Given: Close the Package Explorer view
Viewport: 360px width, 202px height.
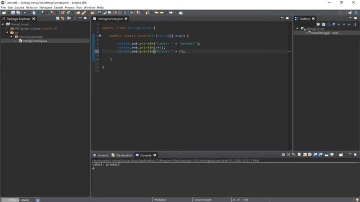Looking at the screenshot, I should coord(34,19).
